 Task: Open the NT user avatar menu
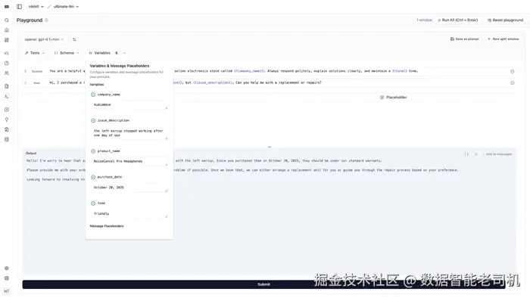[6, 291]
